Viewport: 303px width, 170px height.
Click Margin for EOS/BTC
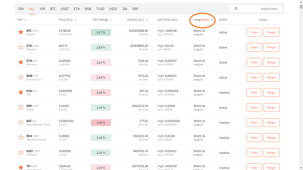(x=271, y=92)
